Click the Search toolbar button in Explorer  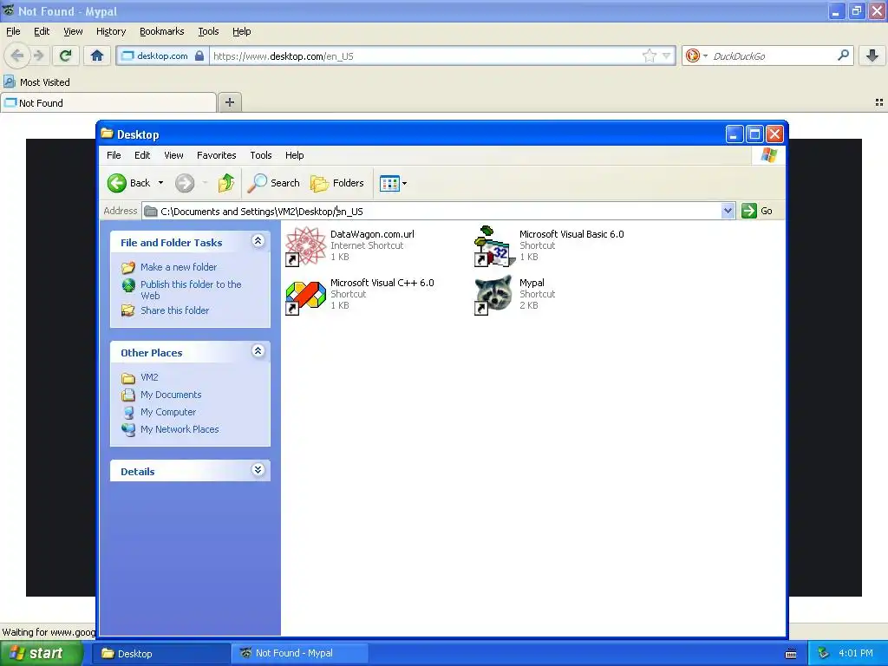coord(275,183)
